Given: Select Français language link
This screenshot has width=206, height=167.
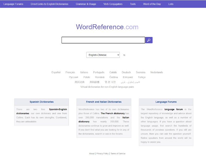Looking at the screenshot, I should point(70,72).
